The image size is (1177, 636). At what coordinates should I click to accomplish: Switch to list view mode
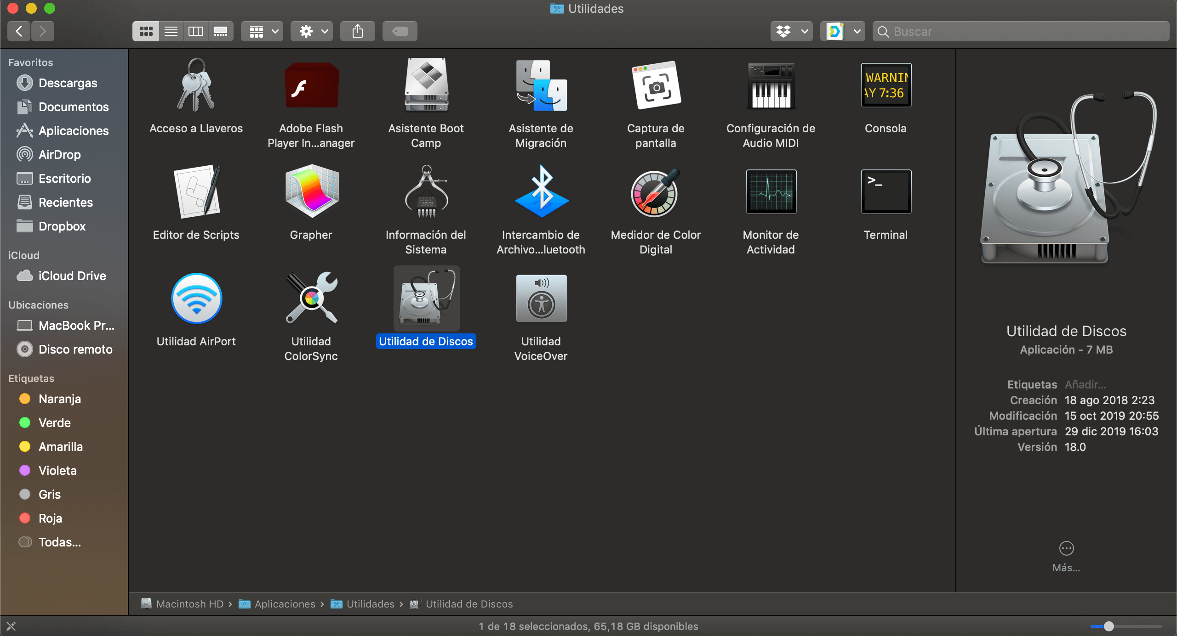[171, 31]
